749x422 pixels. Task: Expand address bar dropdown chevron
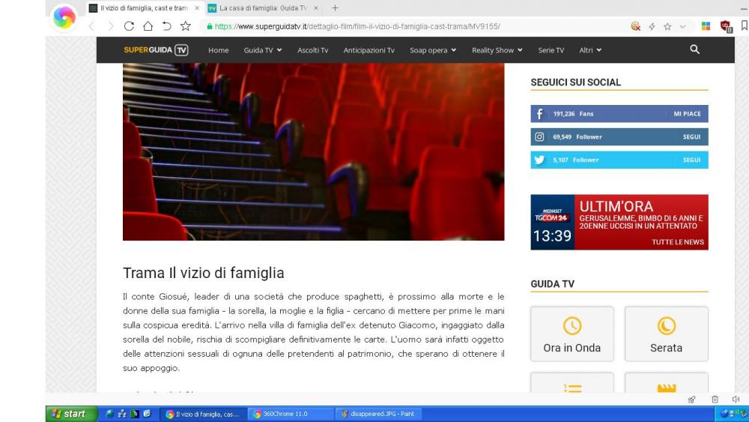(682, 27)
